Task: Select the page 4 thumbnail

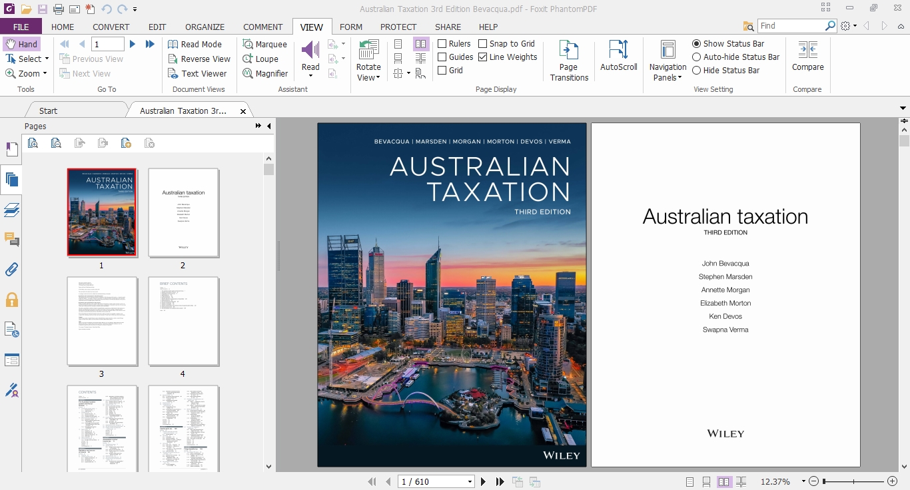Action: (183, 321)
